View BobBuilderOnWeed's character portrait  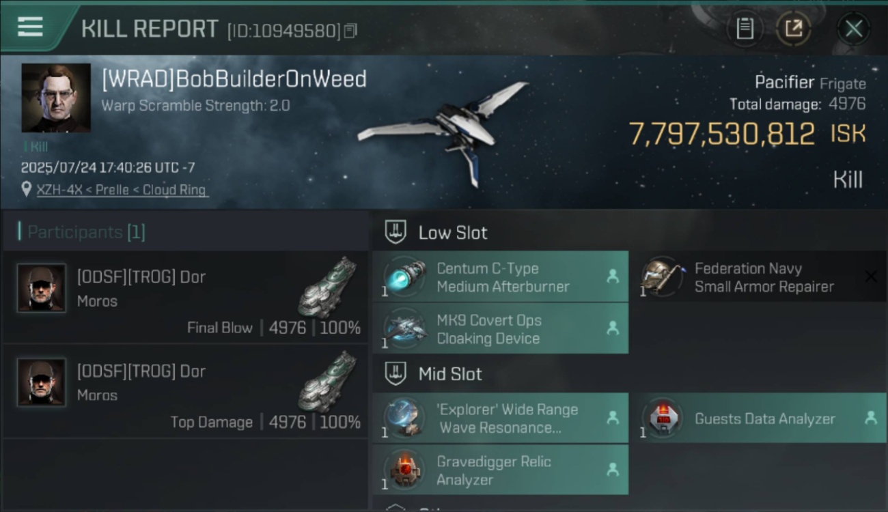pos(56,98)
